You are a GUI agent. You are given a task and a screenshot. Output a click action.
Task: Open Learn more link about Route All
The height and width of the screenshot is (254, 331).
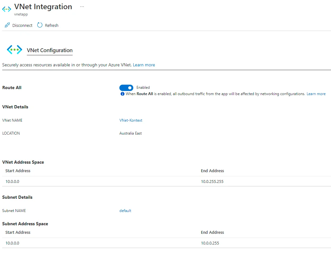tap(316, 94)
